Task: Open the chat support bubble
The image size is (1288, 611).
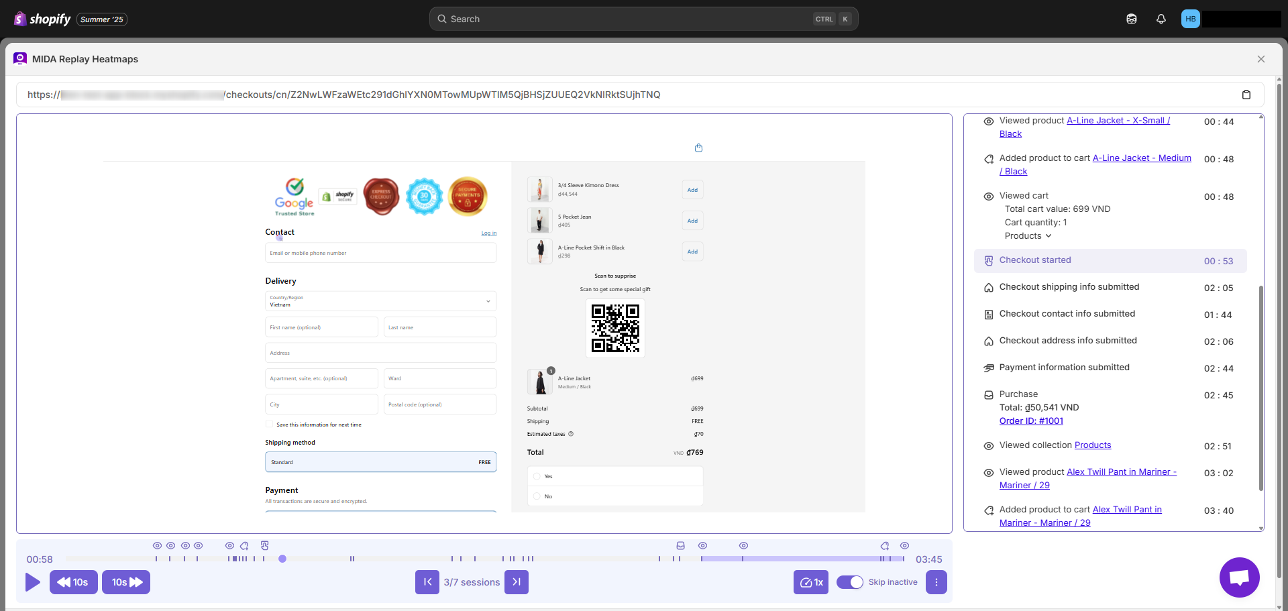Action: coord(1239,577)
